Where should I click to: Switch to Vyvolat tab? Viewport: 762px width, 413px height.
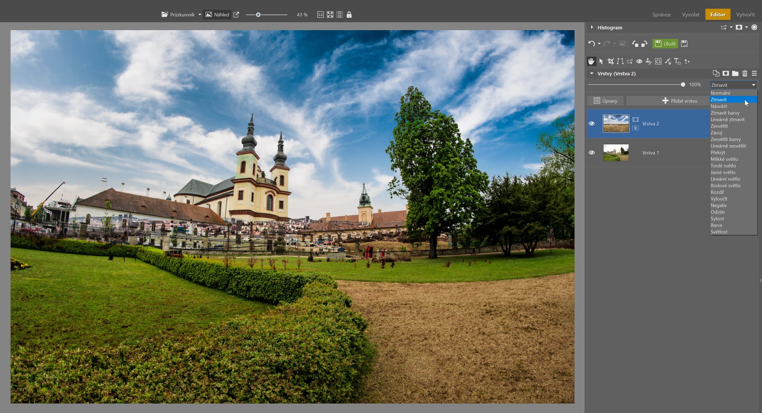(691, 15)
